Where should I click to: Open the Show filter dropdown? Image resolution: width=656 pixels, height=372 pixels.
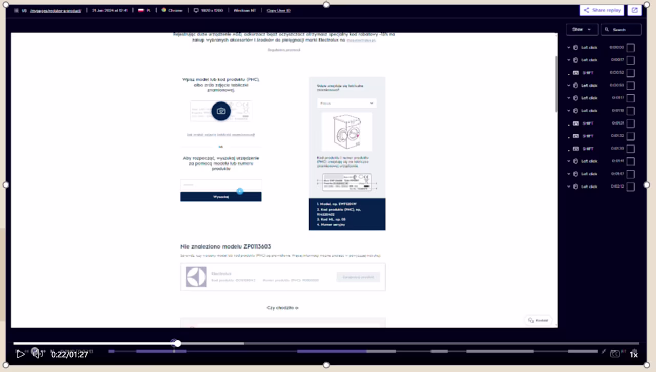(582, 29)
